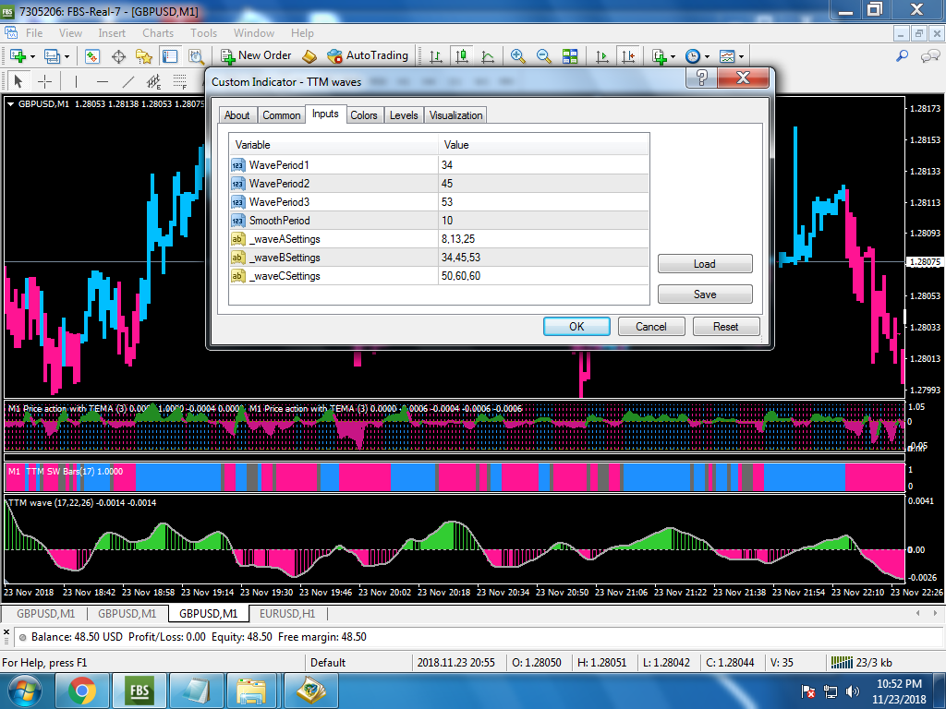Select the cursor arrow tool
Image resolution: width=946 pixels, height=709 pixels.
[18, 81]
